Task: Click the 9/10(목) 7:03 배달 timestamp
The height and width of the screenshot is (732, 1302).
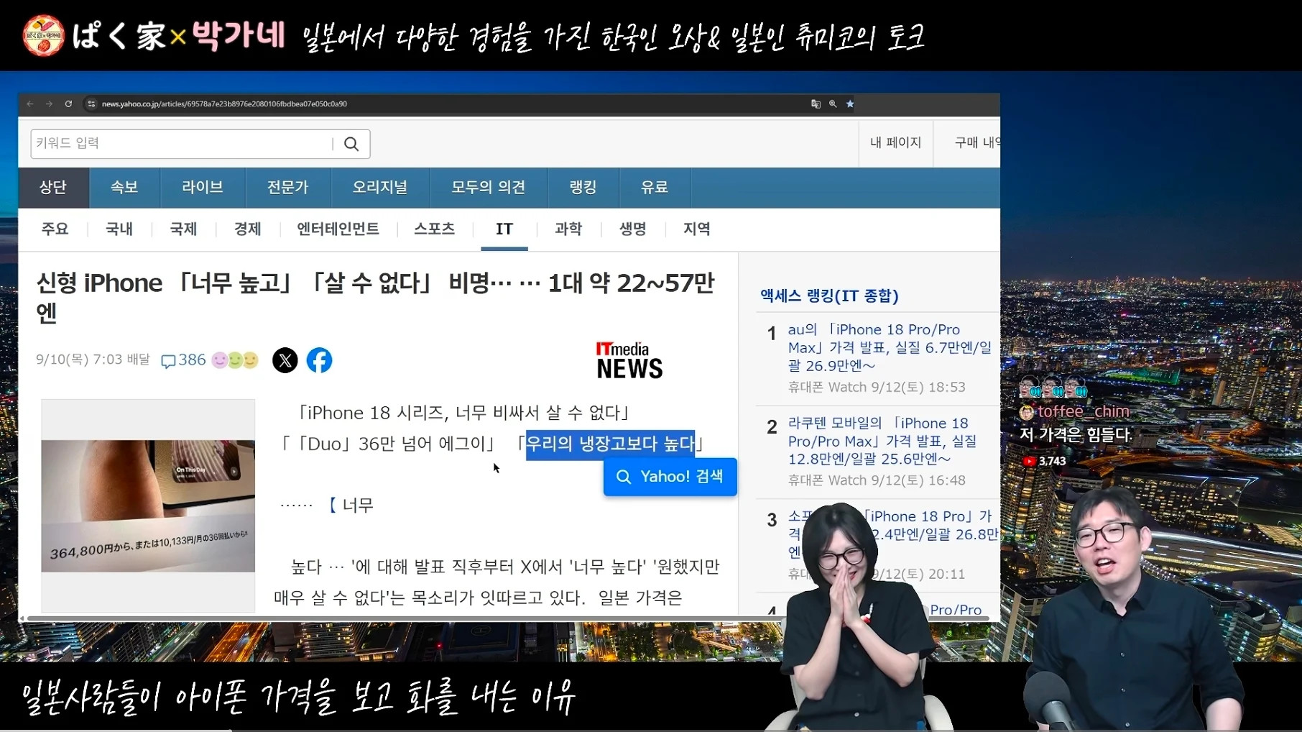Action: coord(93,360)
